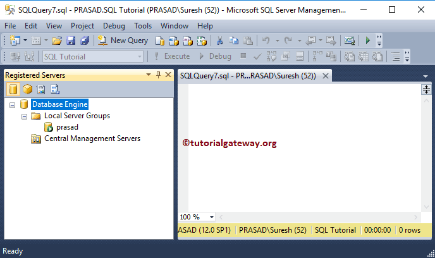
Task: Open the Window menu
Action: pos(175,26)
